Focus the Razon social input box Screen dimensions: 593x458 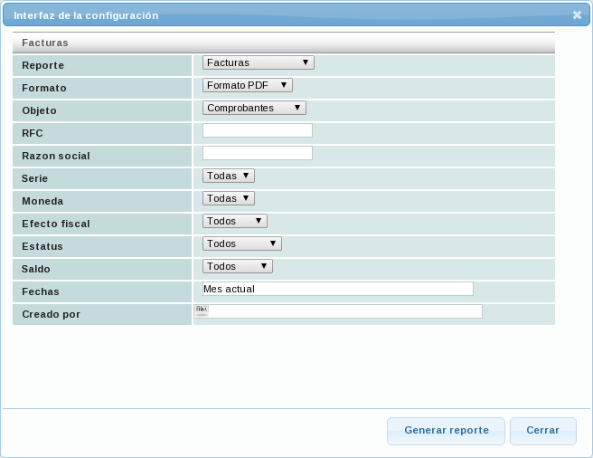tap(257, 153)
